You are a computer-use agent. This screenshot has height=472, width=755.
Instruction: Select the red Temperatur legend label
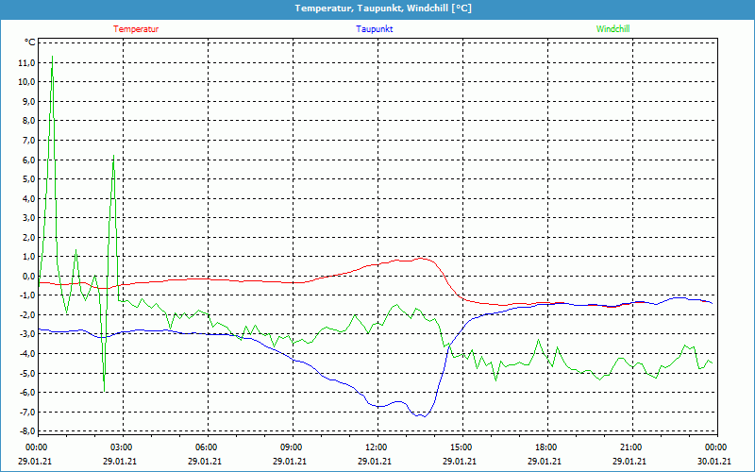[x=136, y=29]
